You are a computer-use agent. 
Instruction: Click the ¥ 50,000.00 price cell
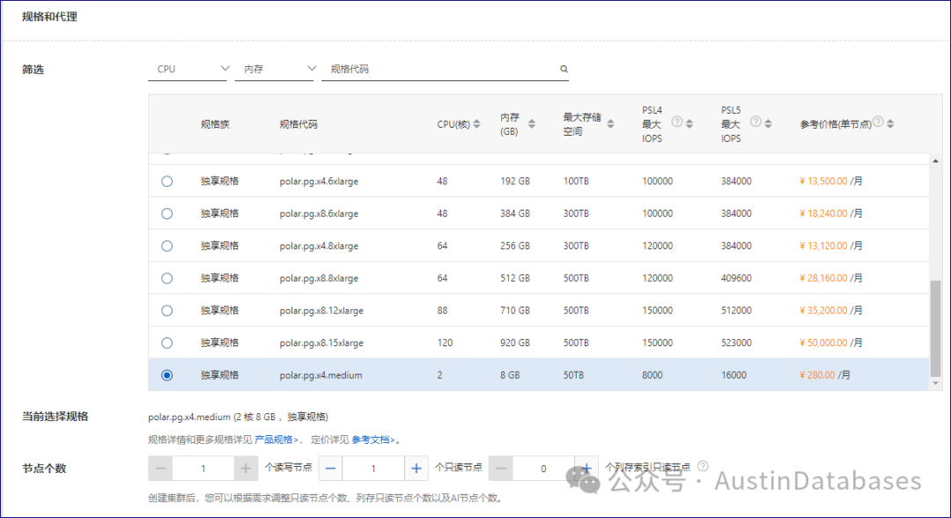click(x=831, y=343)
